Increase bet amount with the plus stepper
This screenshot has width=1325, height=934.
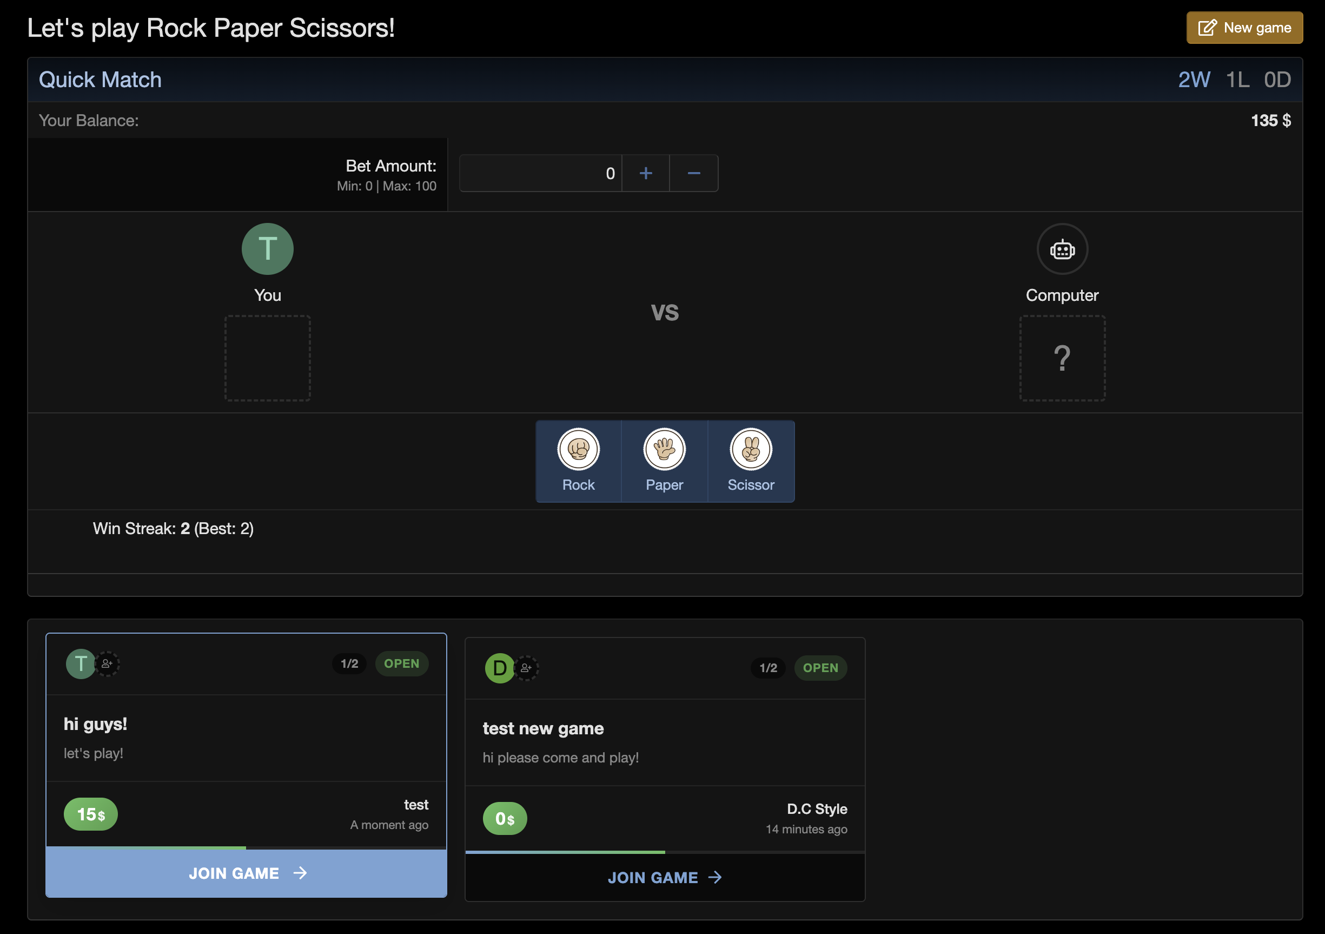[x=645, y=173]
